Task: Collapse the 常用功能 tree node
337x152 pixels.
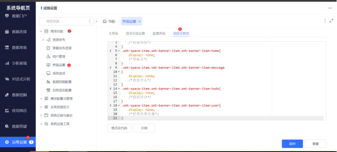Action: (x=41, y=31)
